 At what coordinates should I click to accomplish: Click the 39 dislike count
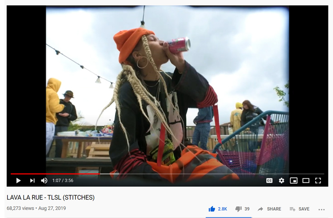coord(247,209)
